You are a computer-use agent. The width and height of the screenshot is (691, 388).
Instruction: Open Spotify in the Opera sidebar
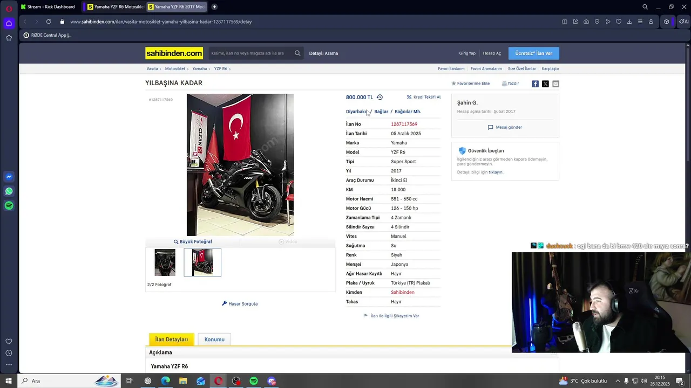pos(9,205)
